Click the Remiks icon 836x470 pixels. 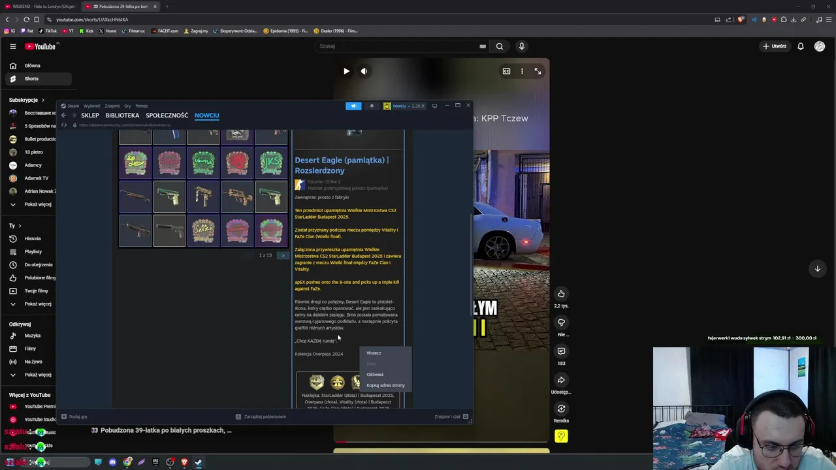pyautogui.click(x=561, y=409)
